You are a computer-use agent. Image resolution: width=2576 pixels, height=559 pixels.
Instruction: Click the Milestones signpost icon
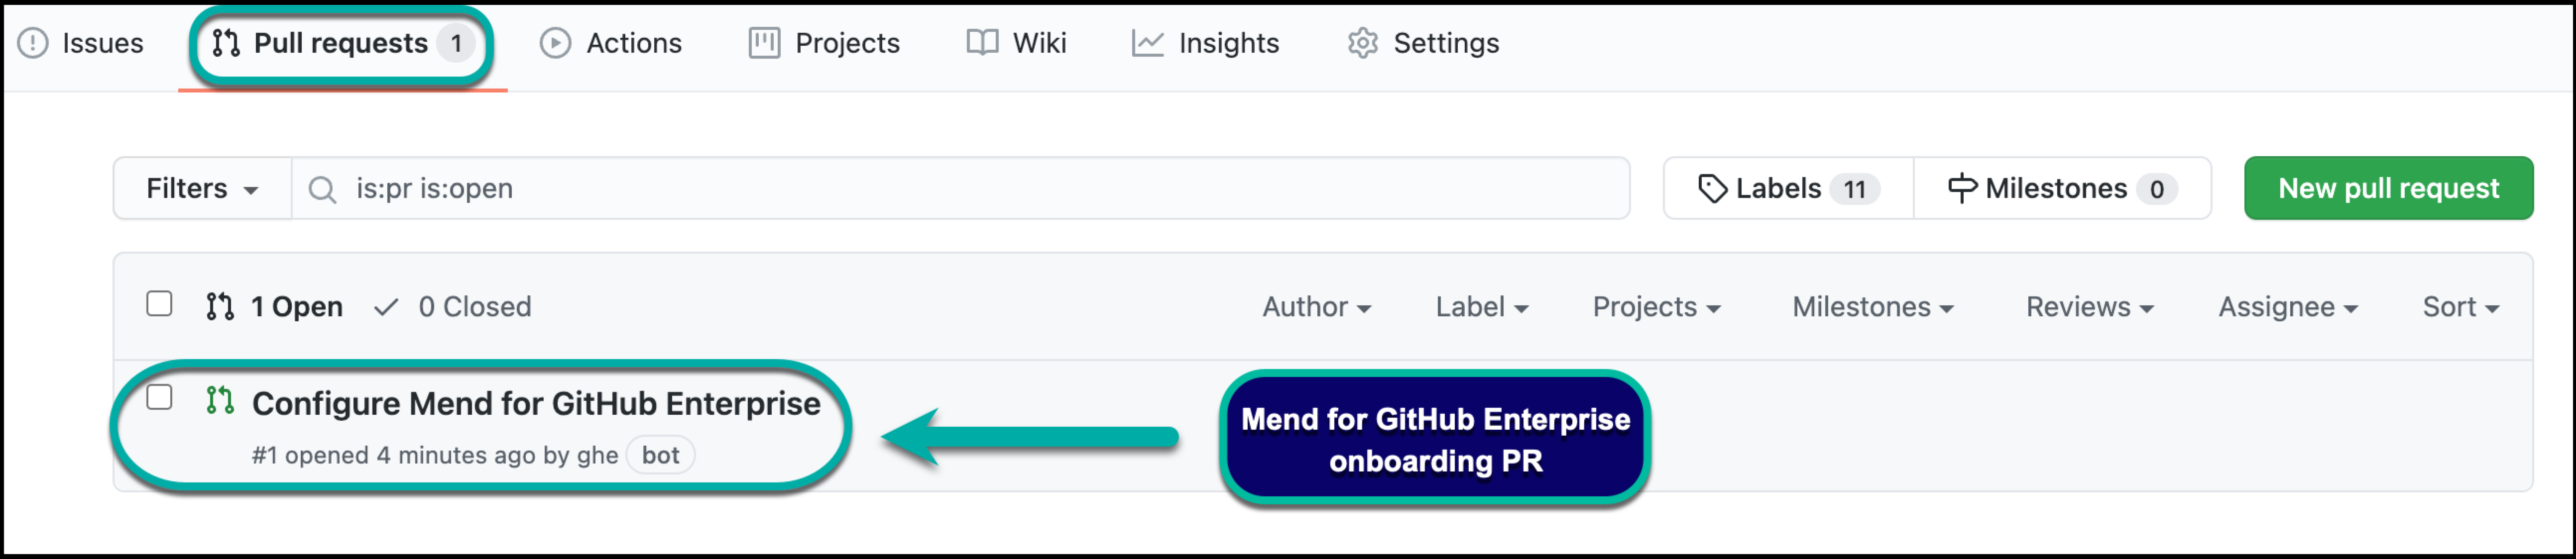click(x=1962, y=187)
